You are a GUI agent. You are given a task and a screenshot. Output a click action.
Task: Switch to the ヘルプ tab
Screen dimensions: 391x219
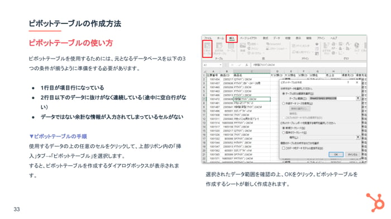point(334,38)
